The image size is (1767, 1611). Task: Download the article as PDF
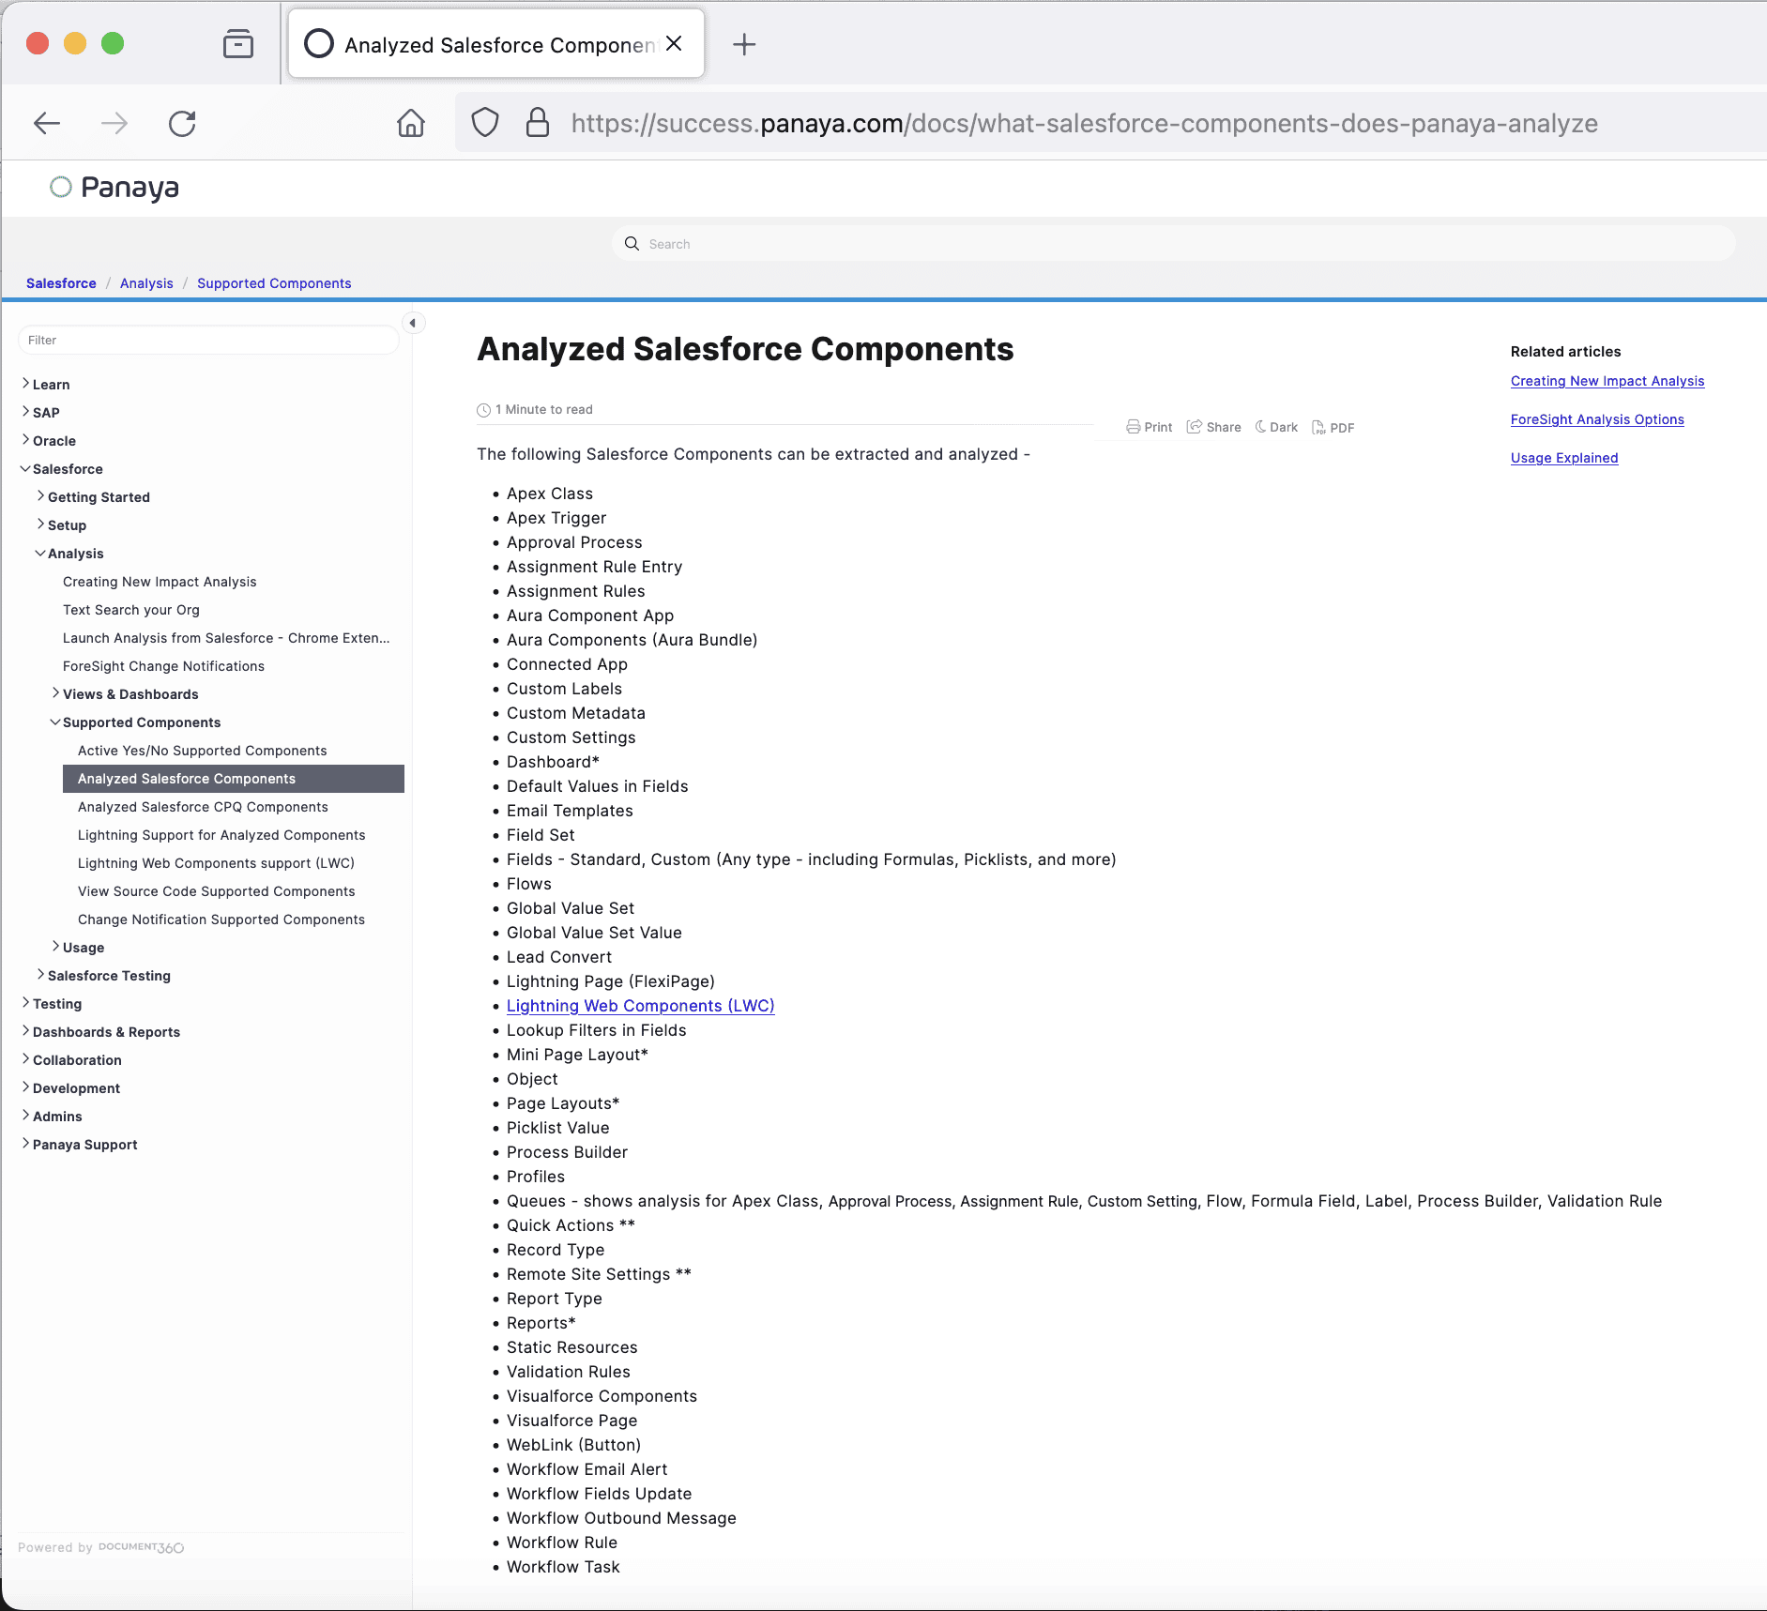(1333, 428)
